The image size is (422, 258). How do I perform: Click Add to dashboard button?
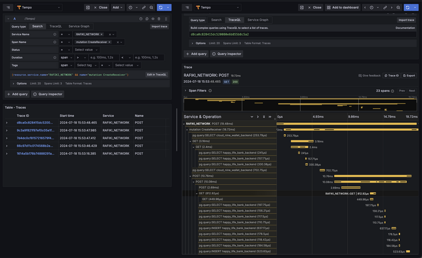tap(342, 7)
